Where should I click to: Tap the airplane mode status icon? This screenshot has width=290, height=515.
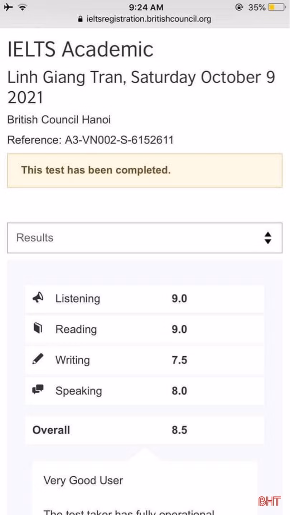click(9, 7)
